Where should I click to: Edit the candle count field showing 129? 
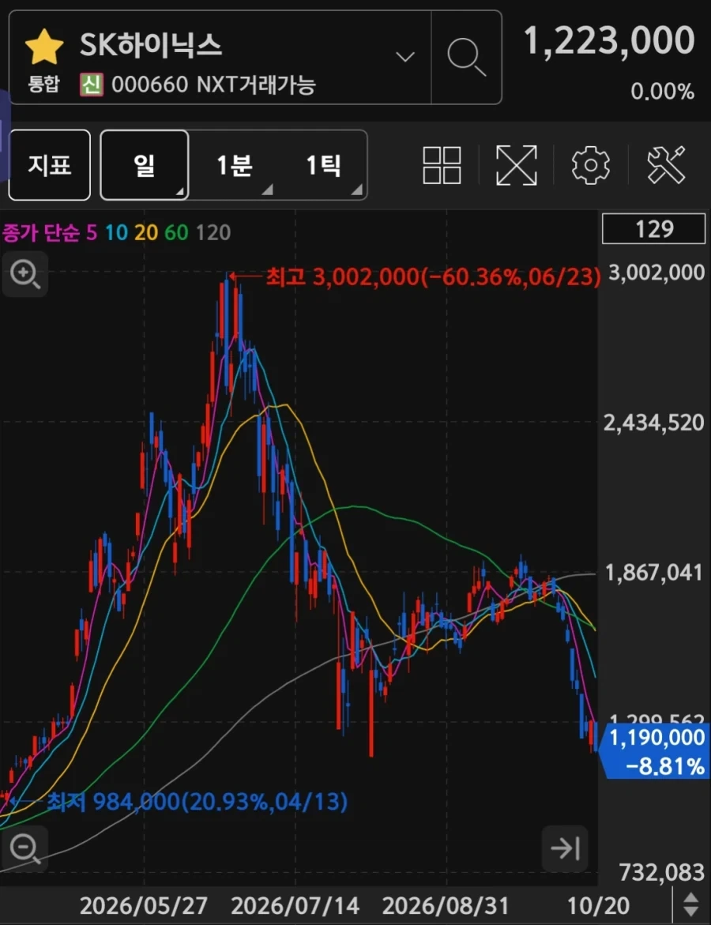(654, 229)
